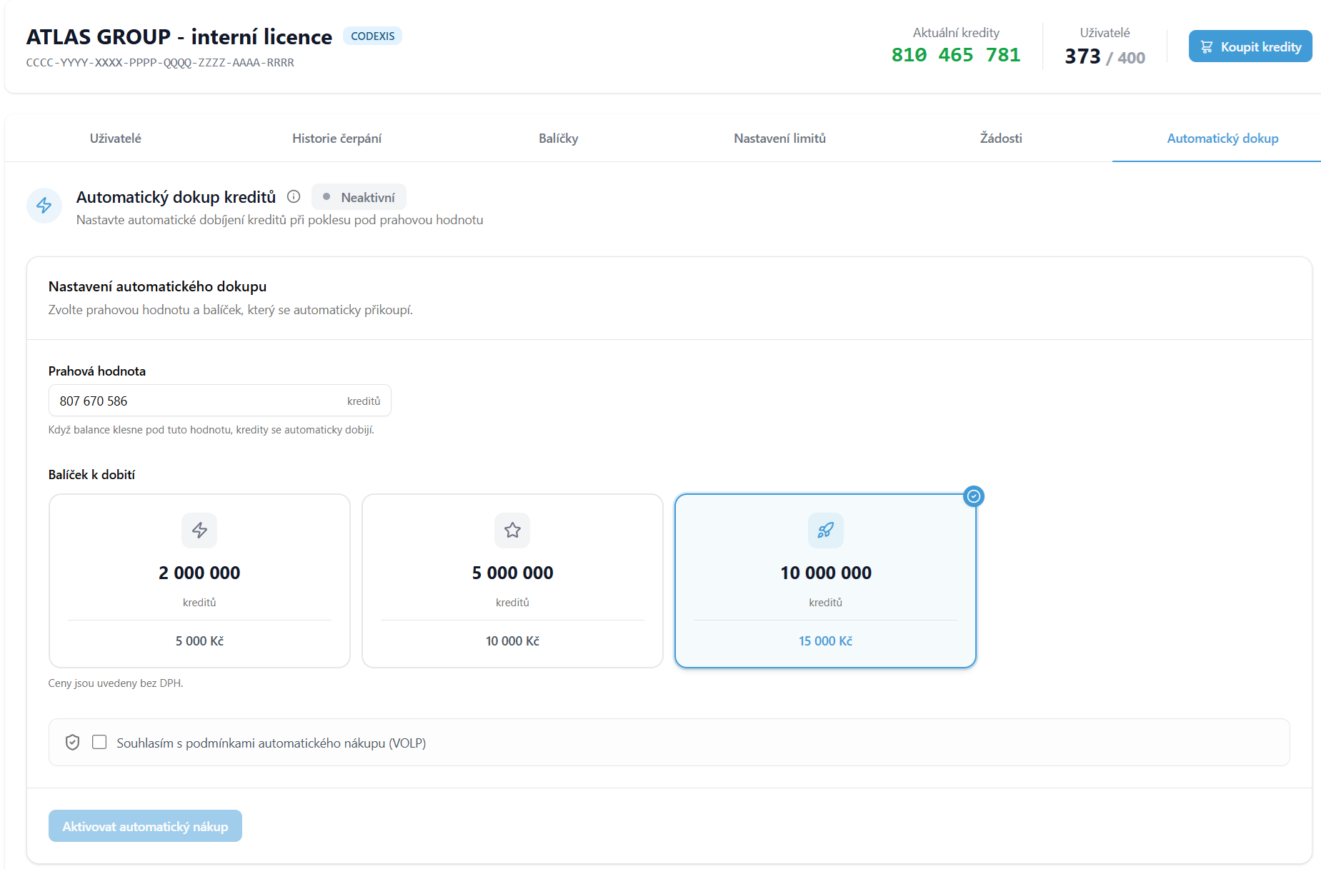Open the info tooltip icon beside the heading

click(294, 196)
